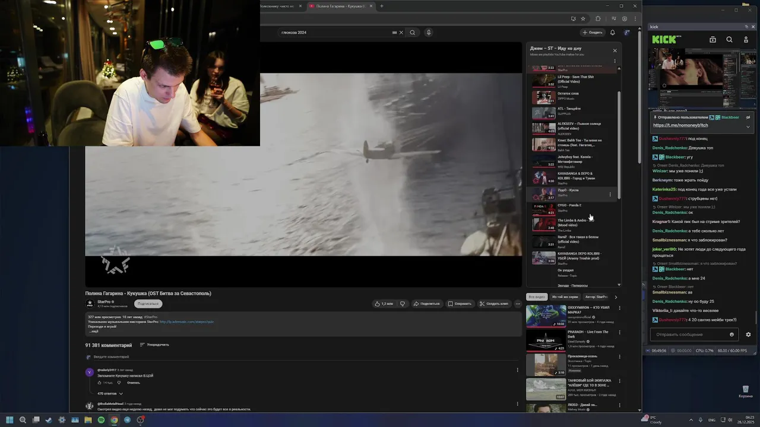Click the Создать create button
Screen dimensions: 760x427
[x=592, y=33]
